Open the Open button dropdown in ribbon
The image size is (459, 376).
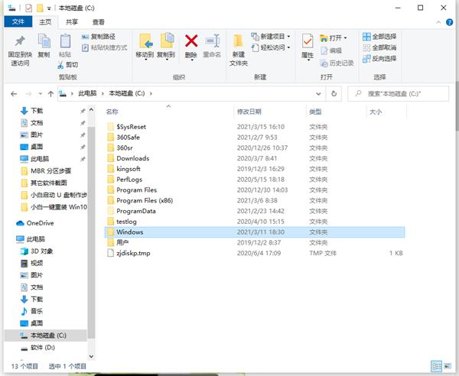334,38
